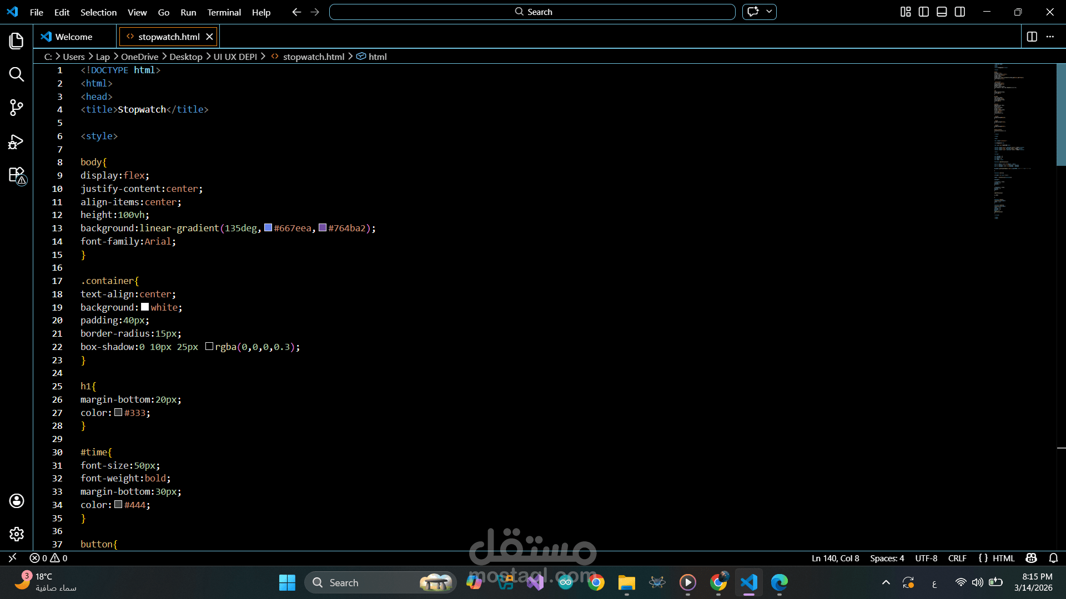Click the Spaces: 4 indentation setting
The height and width of the screenshot is (599, 1066).
click(x=887, y=558)
